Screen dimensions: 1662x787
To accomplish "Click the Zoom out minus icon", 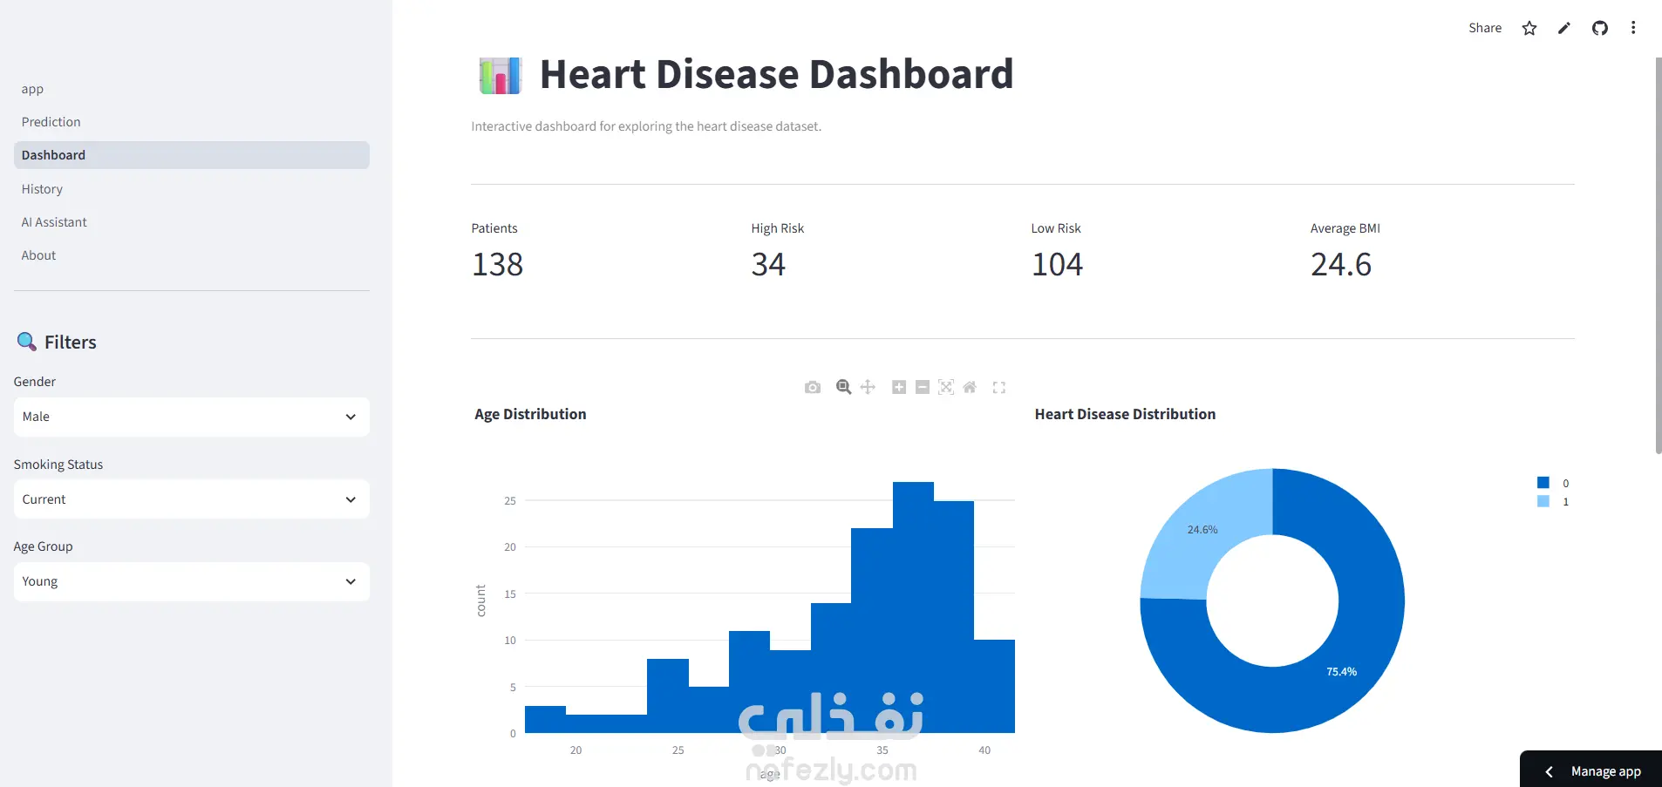I will point(923,387).
